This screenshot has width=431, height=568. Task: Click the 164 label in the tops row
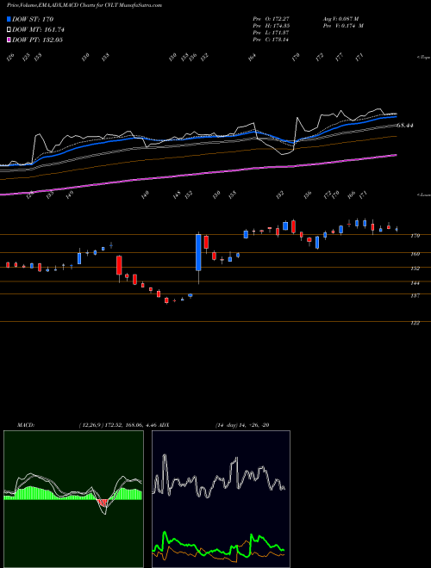253,58
